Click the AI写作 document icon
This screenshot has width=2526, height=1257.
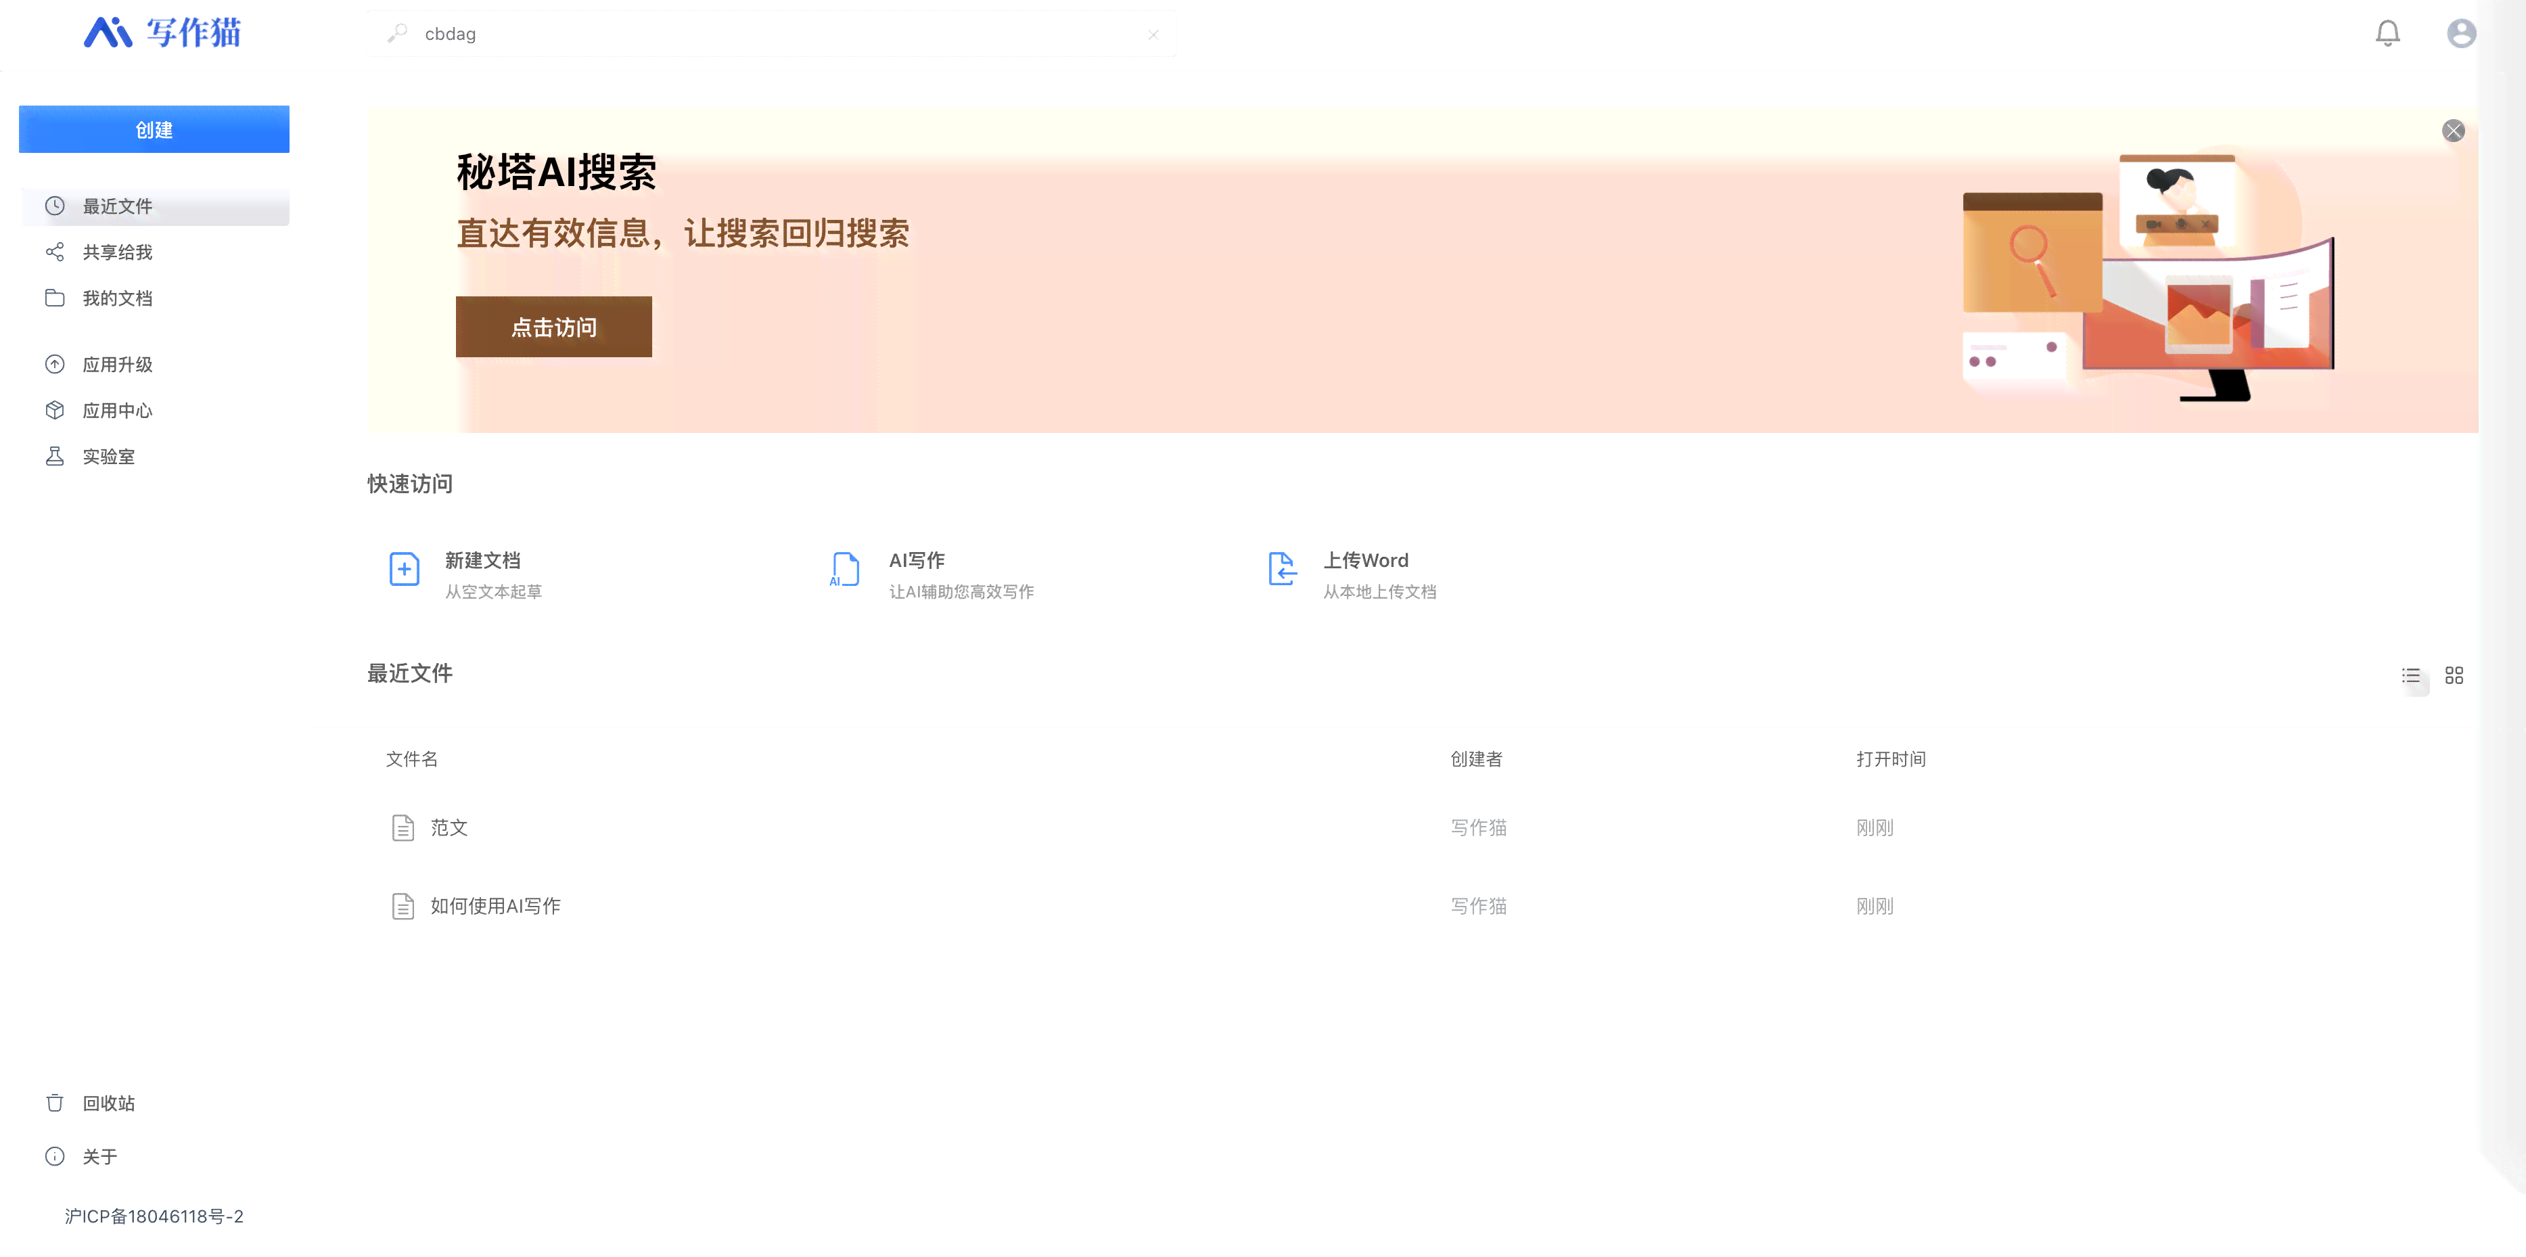(x=844, y=570)
